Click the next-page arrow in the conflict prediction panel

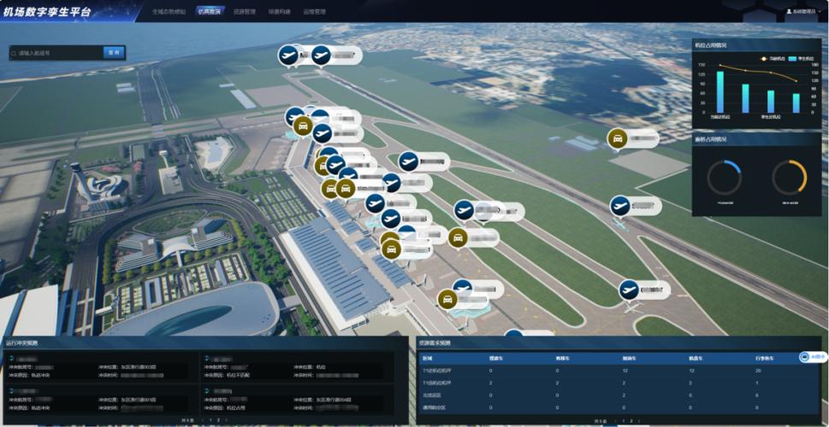point(227,420)
